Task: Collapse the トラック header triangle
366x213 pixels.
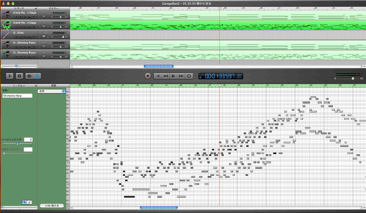Action: (x=35, y=8)
